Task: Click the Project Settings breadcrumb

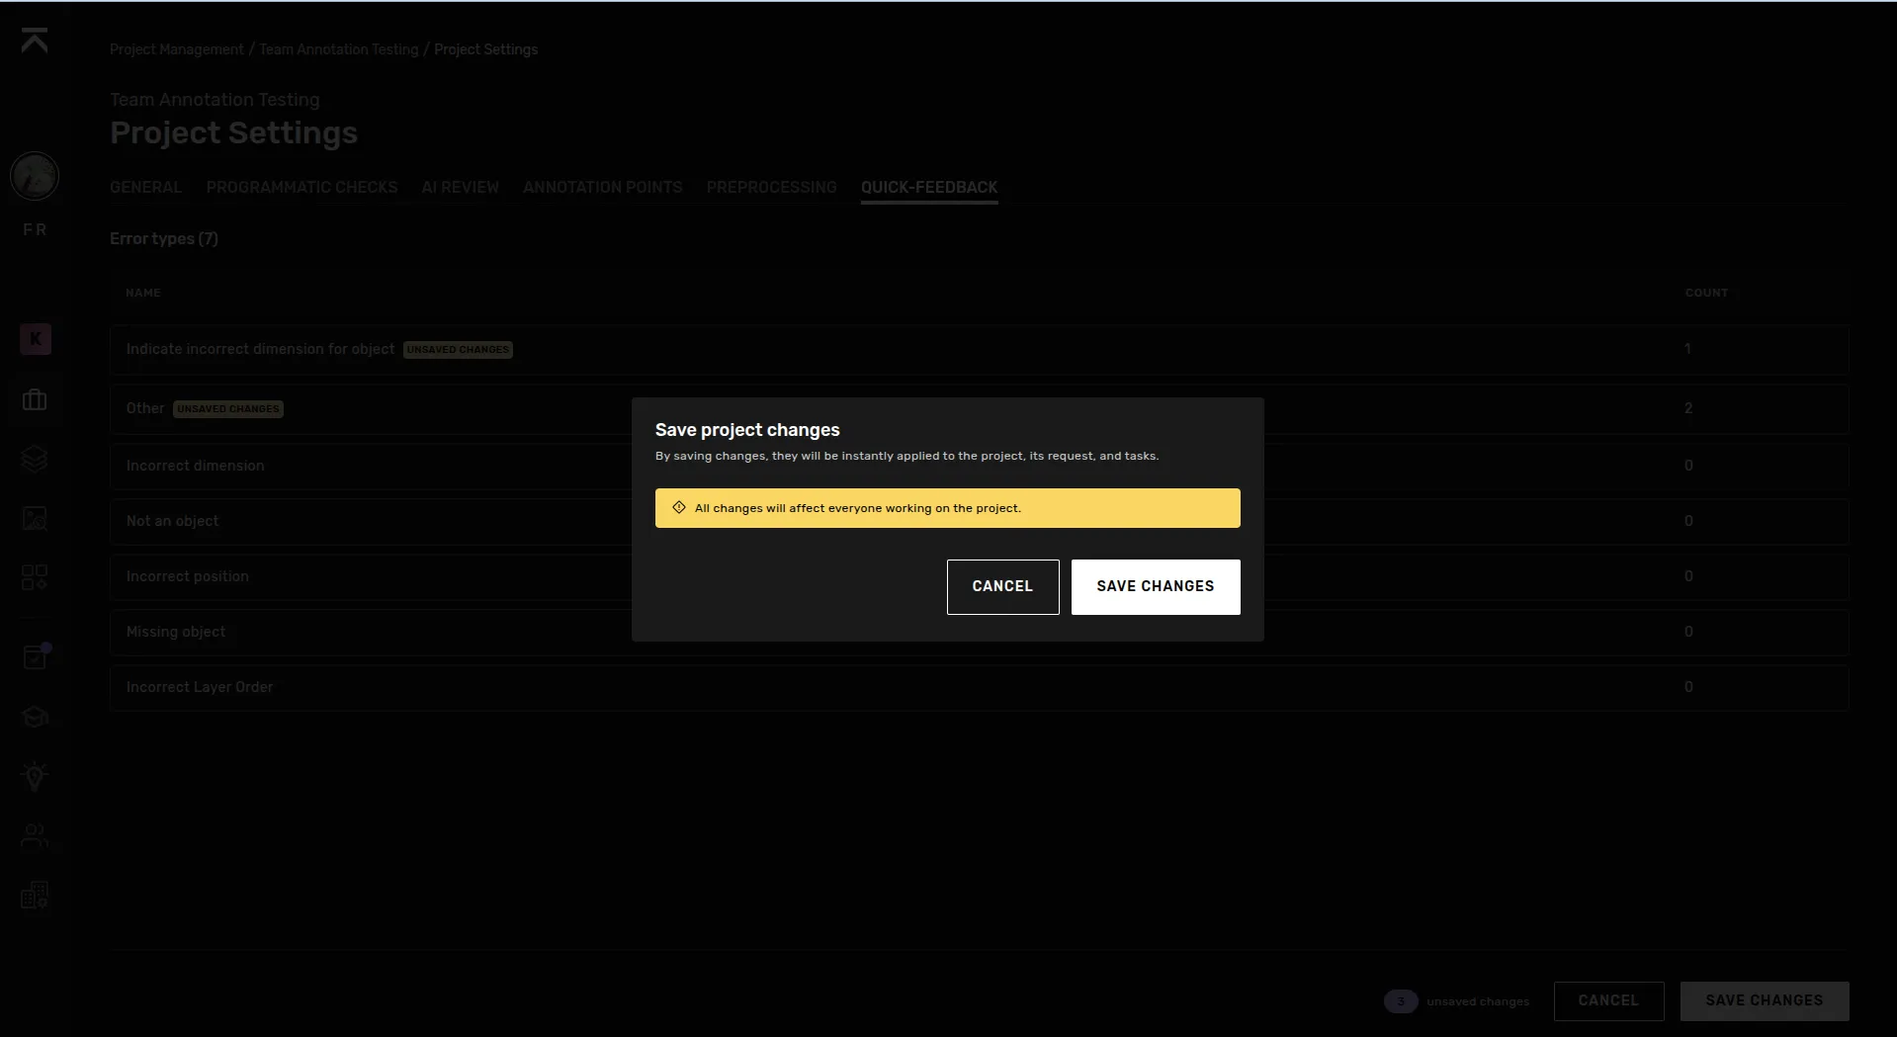Action: coord(486,49)
